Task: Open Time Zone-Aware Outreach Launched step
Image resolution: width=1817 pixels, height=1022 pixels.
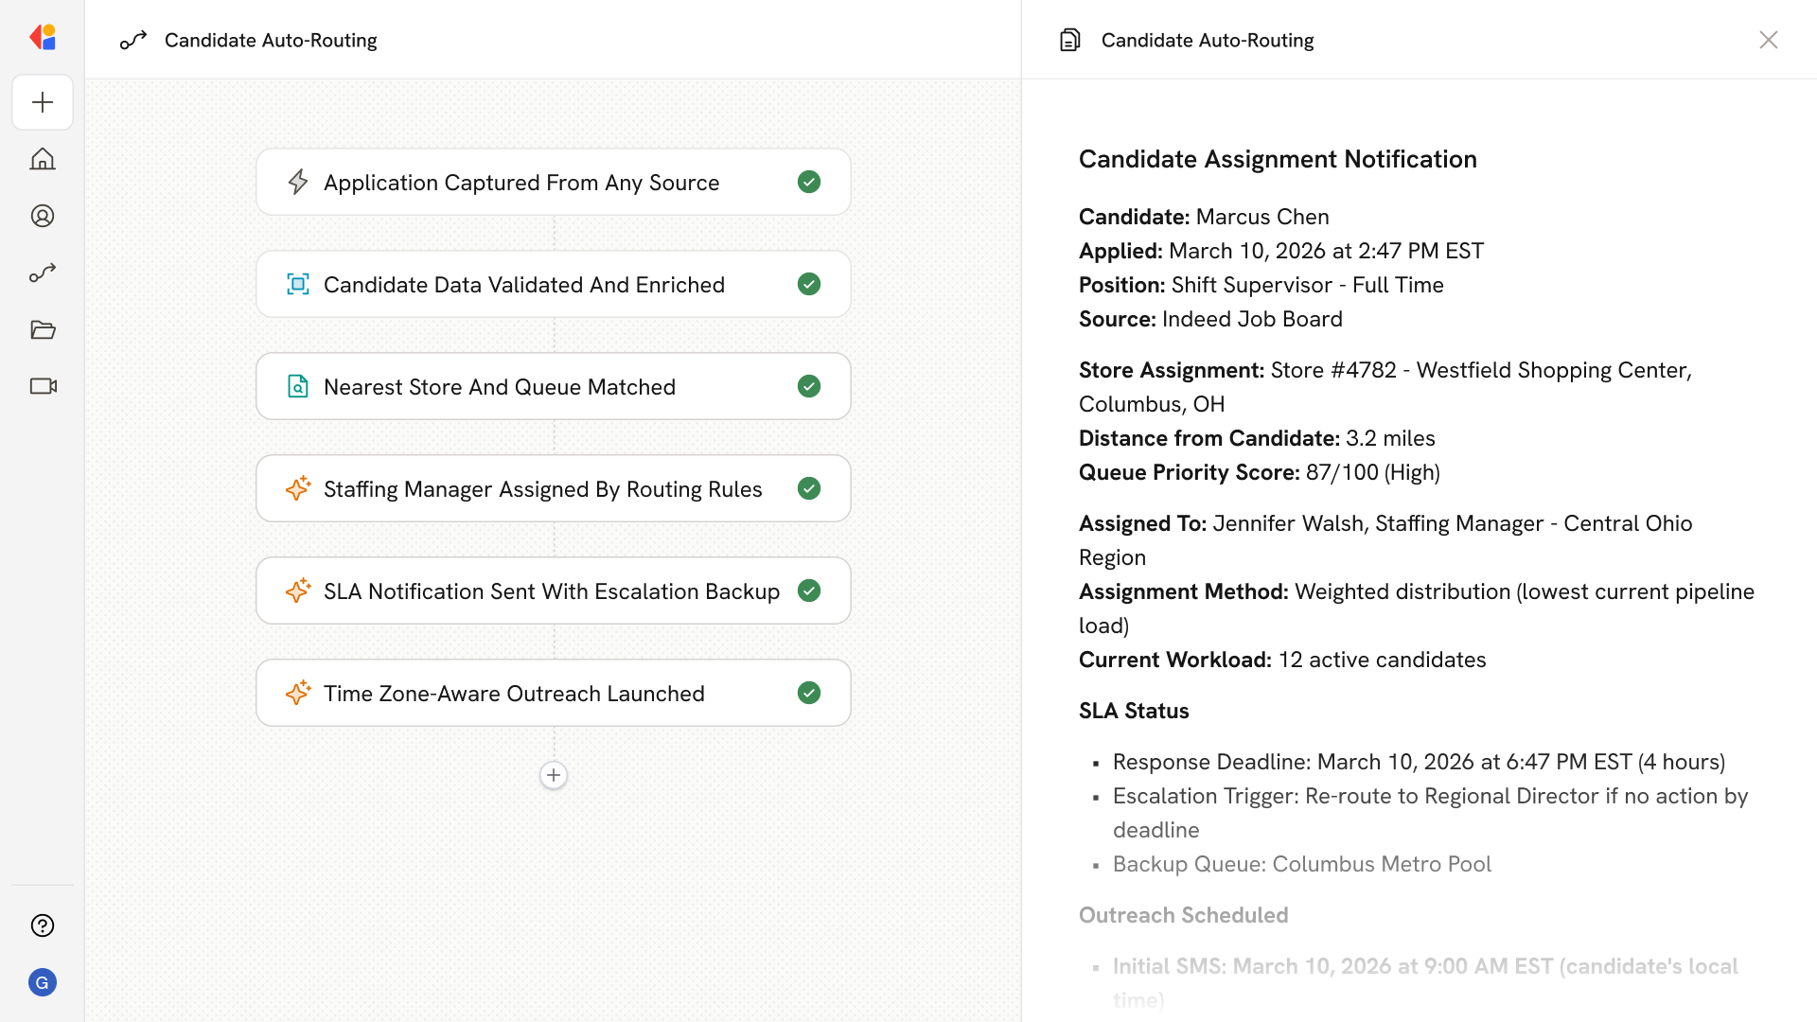Action: pyautogui.click(x=513, y=694)
